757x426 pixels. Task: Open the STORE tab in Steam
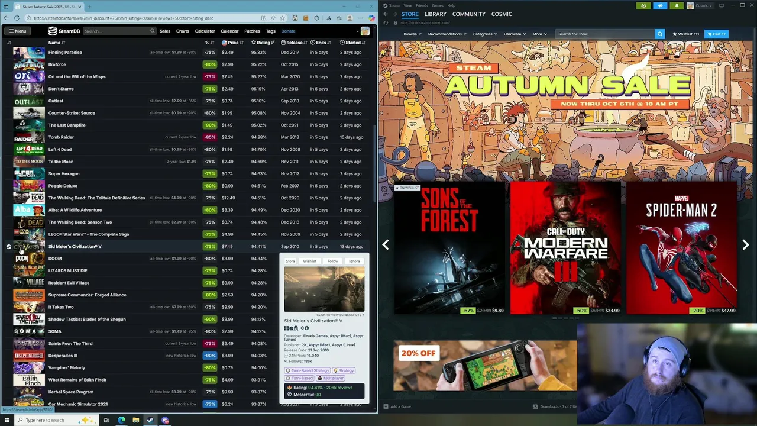pos(410,14)
